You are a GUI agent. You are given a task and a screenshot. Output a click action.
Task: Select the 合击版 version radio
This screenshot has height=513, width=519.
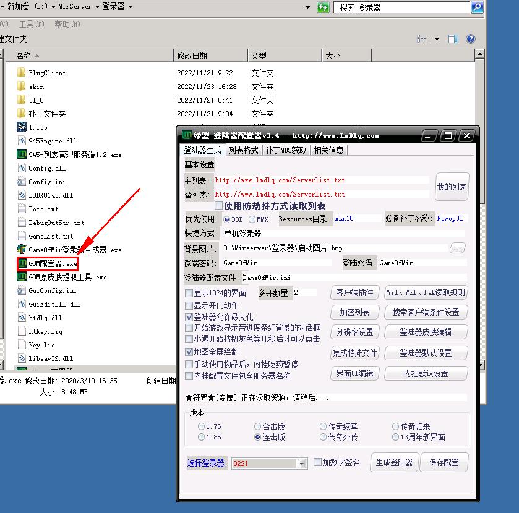[x=257, y=426]
